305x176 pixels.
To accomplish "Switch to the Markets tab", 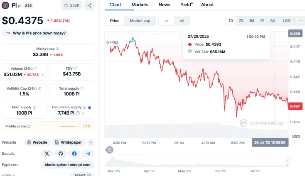I will click(140, 5).
